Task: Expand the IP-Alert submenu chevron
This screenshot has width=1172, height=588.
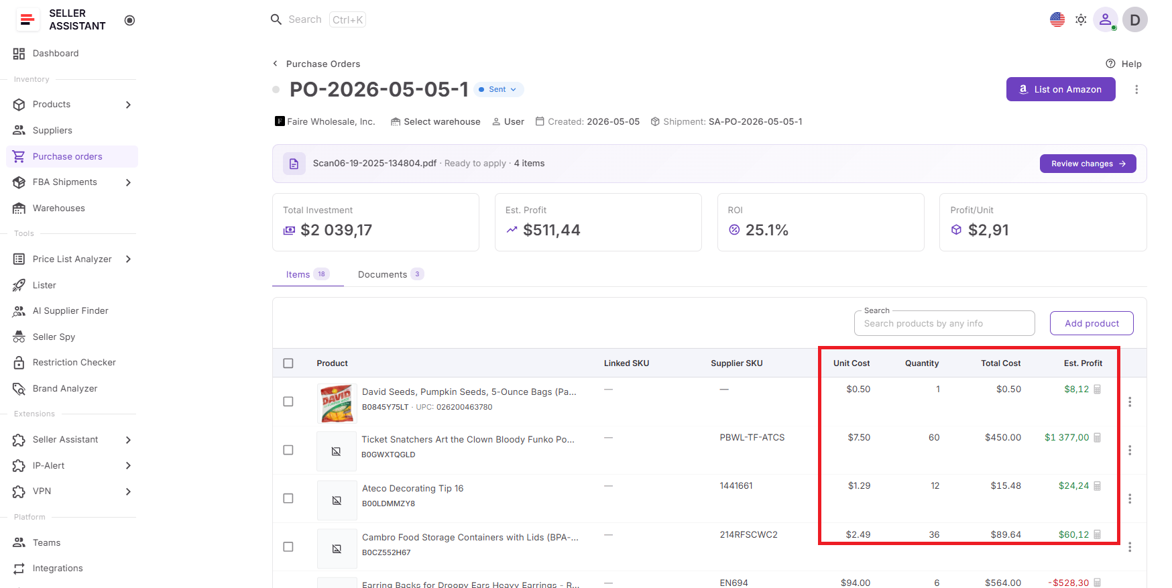Action: pos(128,465)
